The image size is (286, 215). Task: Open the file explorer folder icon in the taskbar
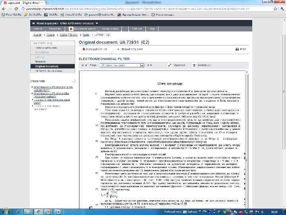click(28, 212)
